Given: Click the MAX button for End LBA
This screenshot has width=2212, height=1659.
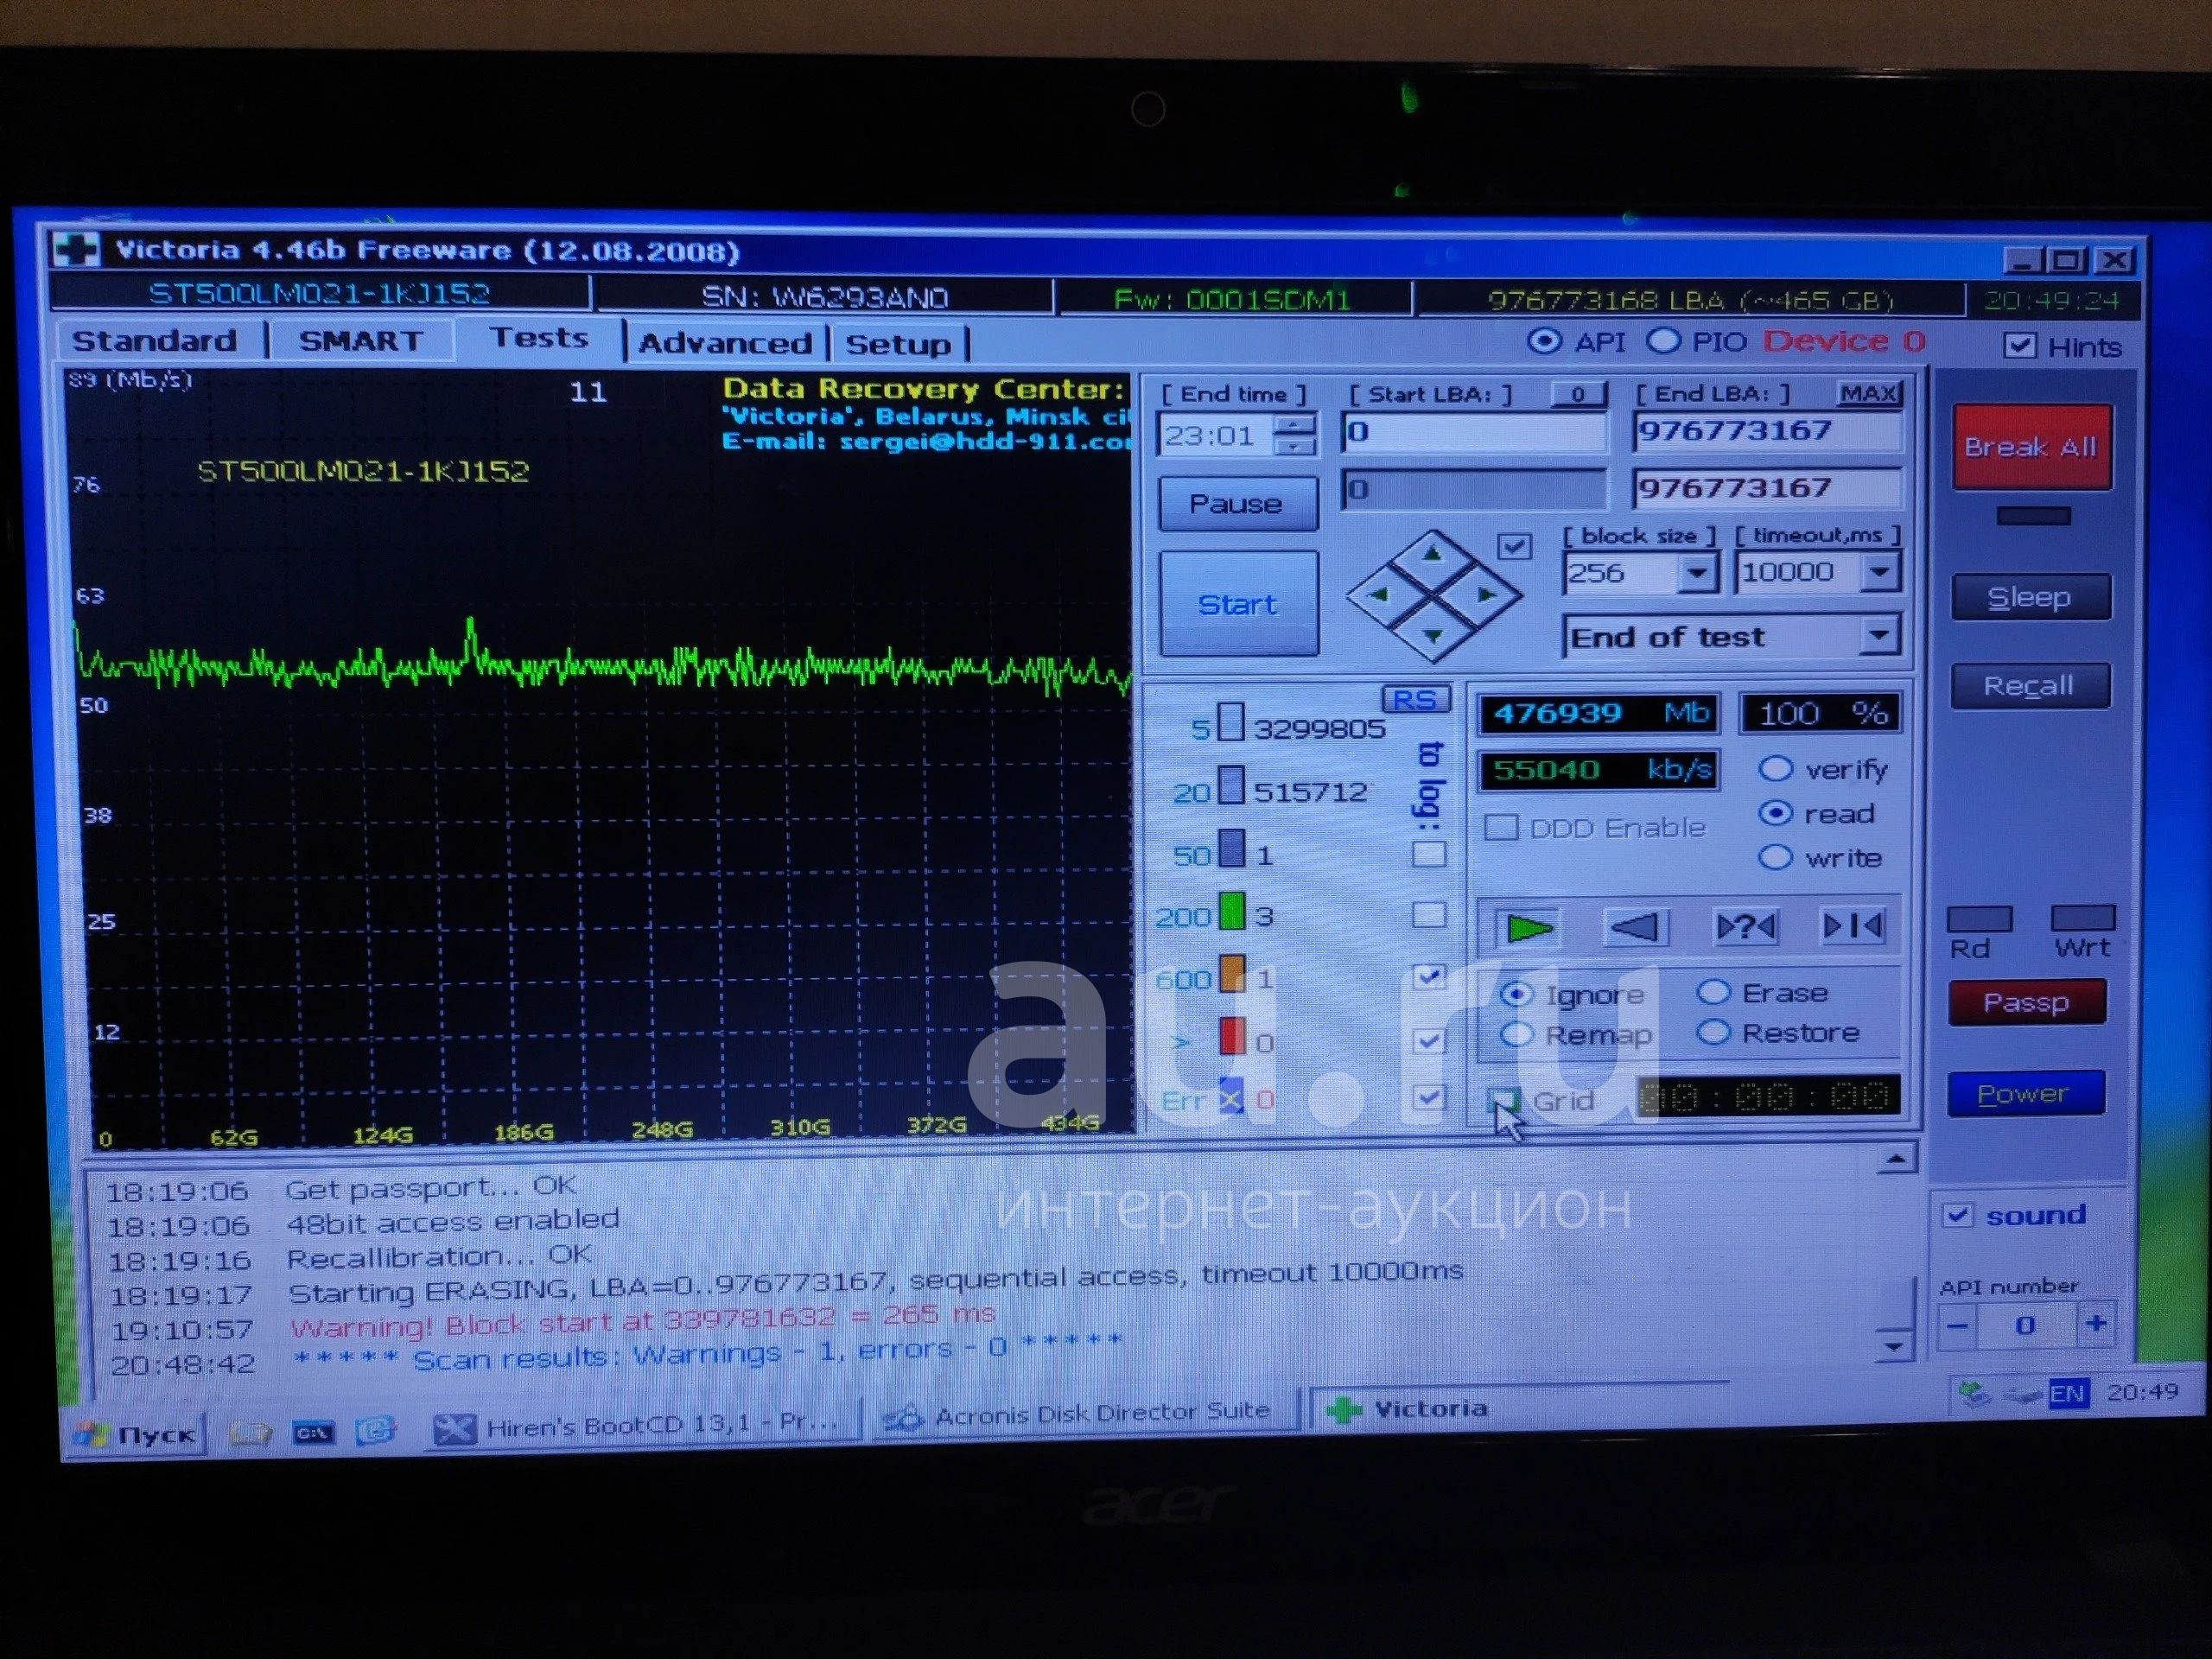Looking at the screenshot, I should pos(1868,393).
